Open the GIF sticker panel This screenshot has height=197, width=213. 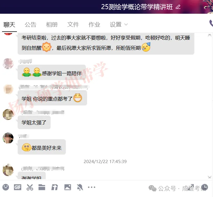[x=18, y=187]
